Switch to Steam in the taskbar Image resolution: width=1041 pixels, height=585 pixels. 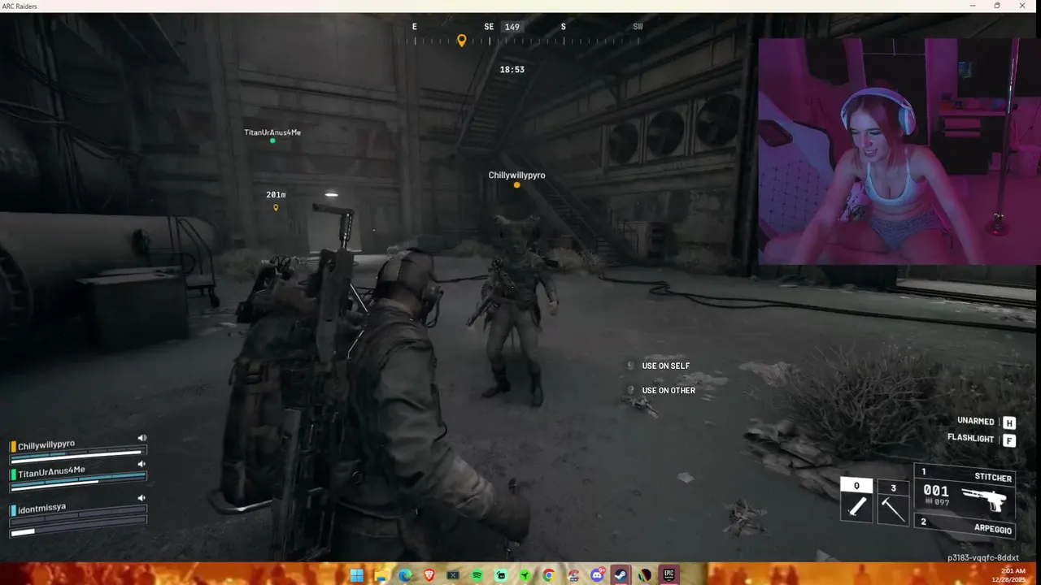pos(621,575)
